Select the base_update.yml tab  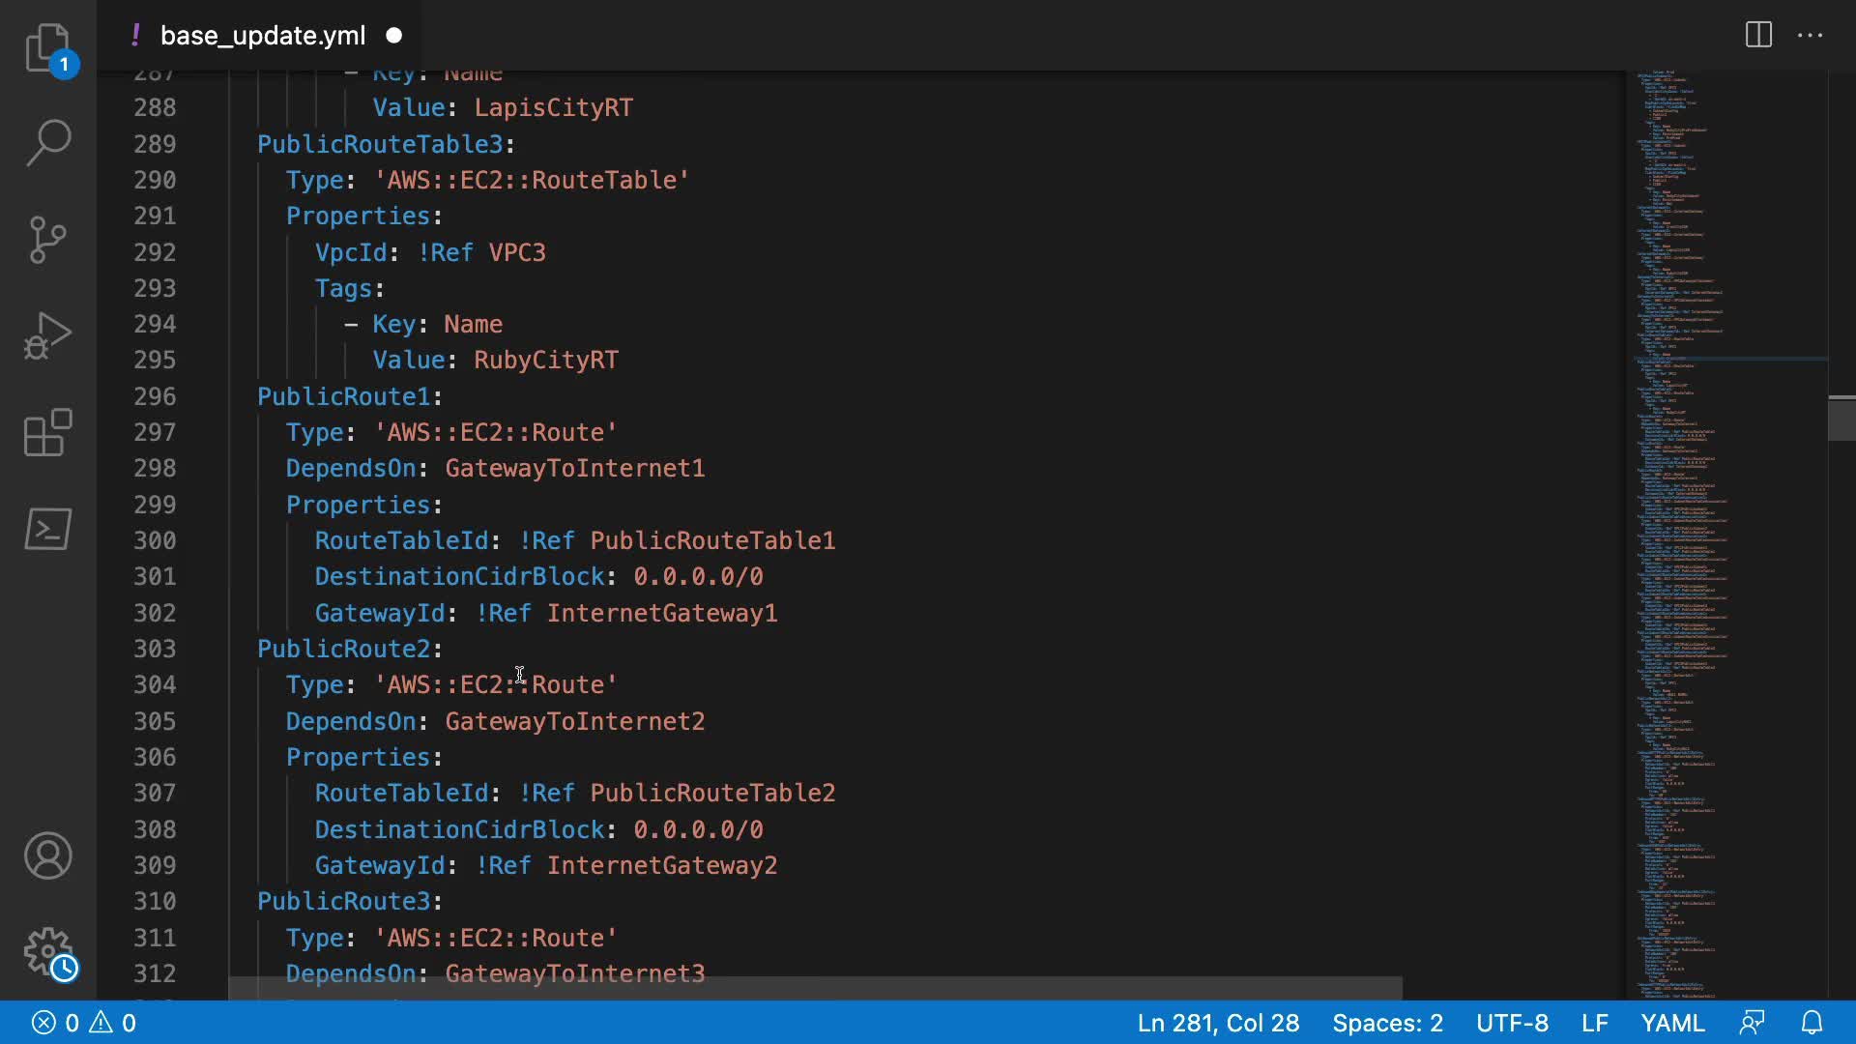262,36
